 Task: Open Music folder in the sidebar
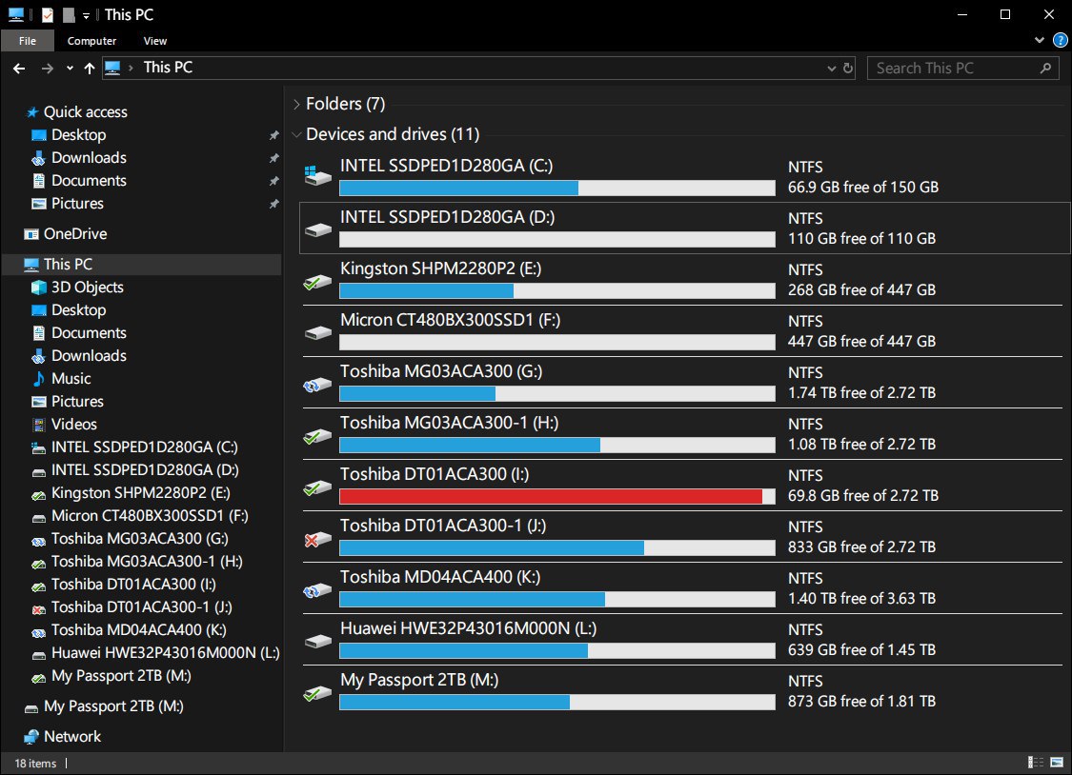tap(71, 379)
